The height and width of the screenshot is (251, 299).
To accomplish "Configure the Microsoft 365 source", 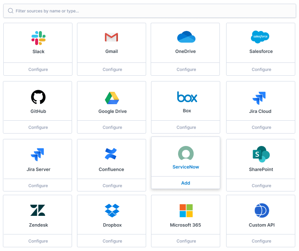I will coord(186,241).
